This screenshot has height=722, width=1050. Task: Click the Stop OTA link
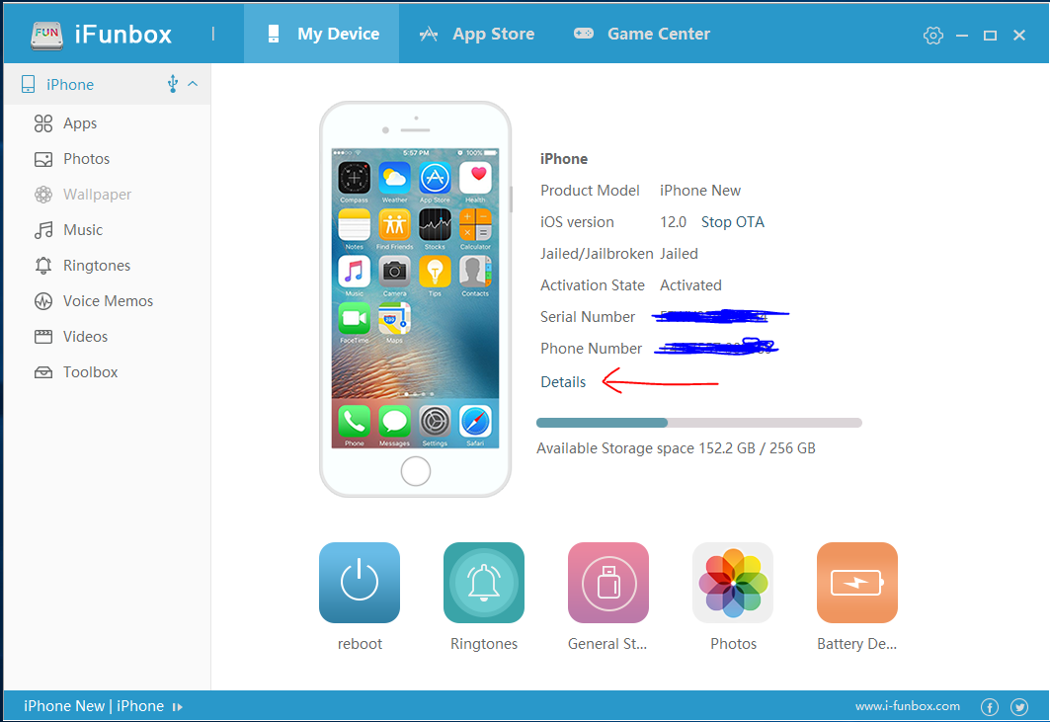[733, 221]
